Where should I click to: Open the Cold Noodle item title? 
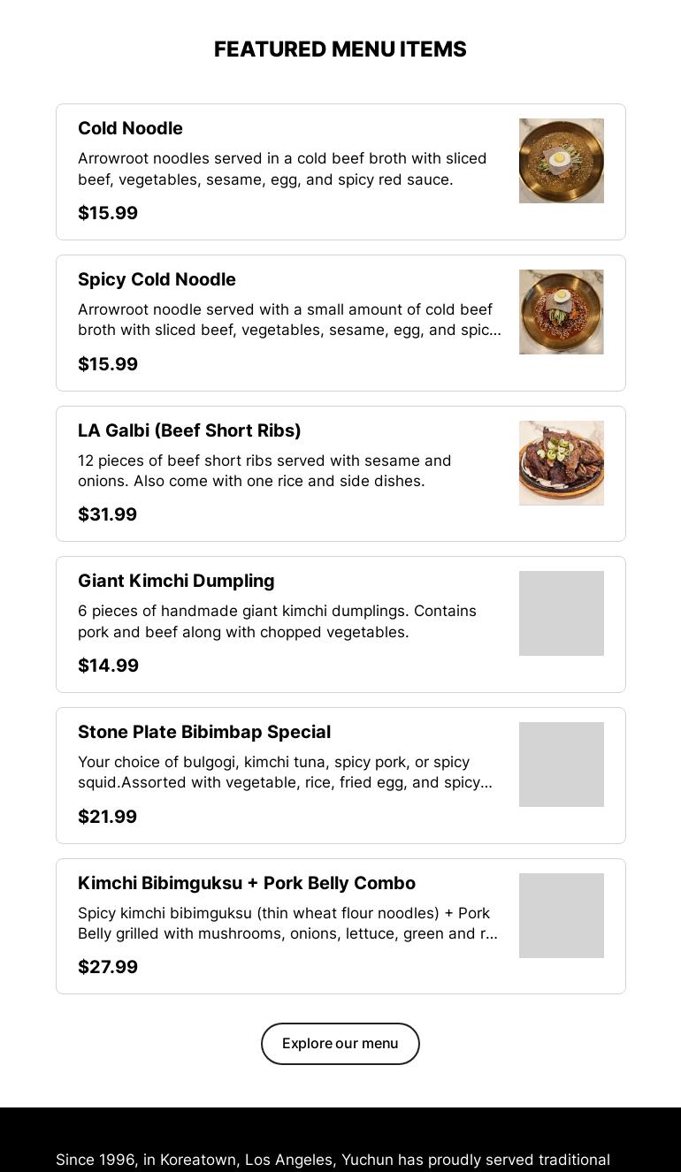[130, 129]
